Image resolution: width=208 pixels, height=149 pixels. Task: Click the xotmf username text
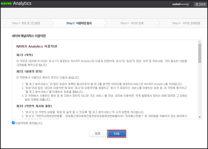tap(180, 4)
